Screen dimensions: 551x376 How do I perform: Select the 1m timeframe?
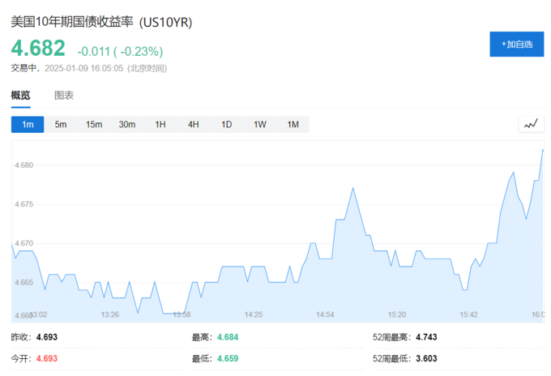tap(28, 124)
